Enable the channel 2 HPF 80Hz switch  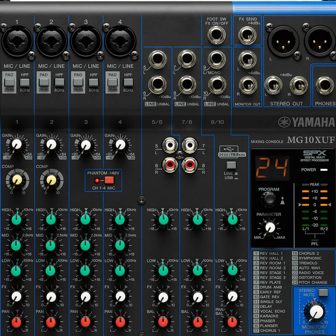59,82
